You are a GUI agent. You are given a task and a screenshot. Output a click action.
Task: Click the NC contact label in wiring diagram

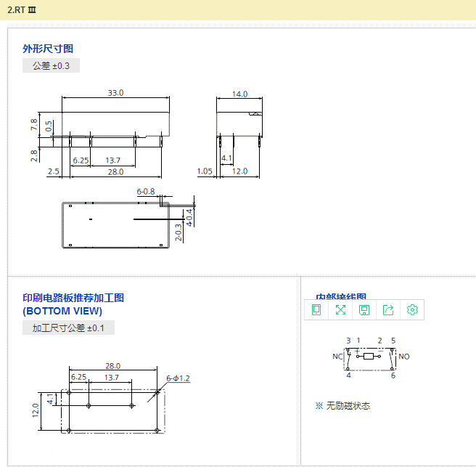click(x=337, y=357)
